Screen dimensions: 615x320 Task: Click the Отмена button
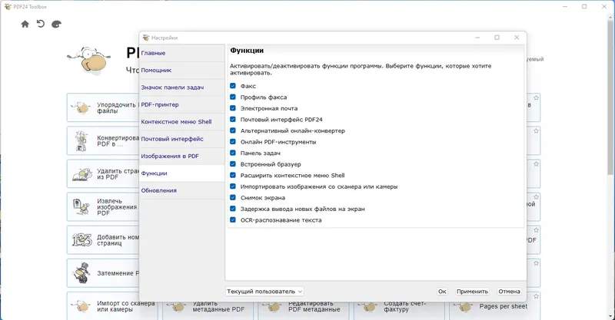pos(509,292)
